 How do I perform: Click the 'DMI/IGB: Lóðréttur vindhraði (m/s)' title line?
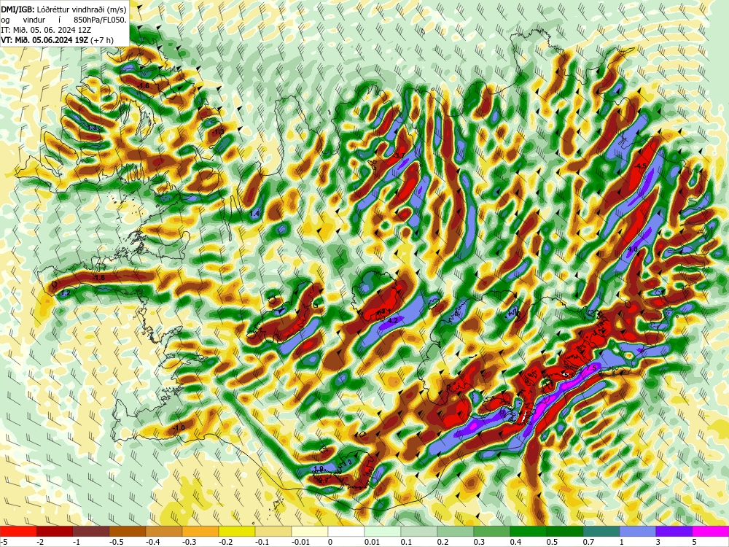pyautogui.click(x=63, y=8)
